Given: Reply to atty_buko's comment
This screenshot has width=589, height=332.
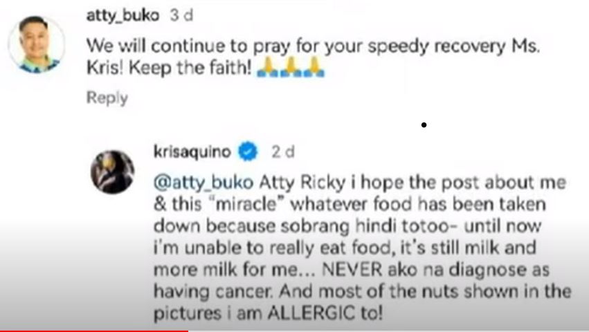Looking at the screenshot, I should [107, 98].
